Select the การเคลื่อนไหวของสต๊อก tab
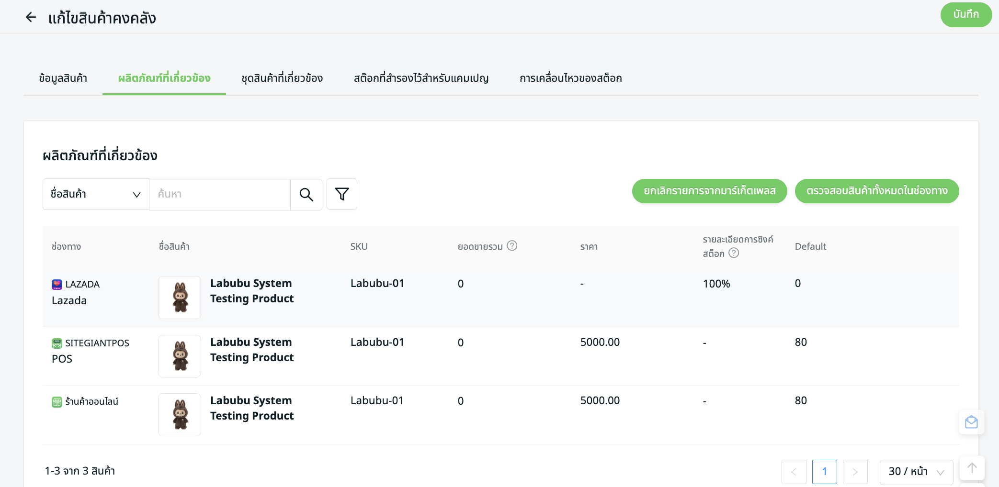Viewport: 999px width, 487px height. coord(570,78)
